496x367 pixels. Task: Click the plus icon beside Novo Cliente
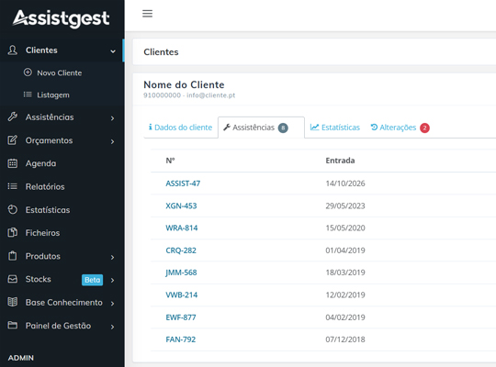[x=28, y=72]
